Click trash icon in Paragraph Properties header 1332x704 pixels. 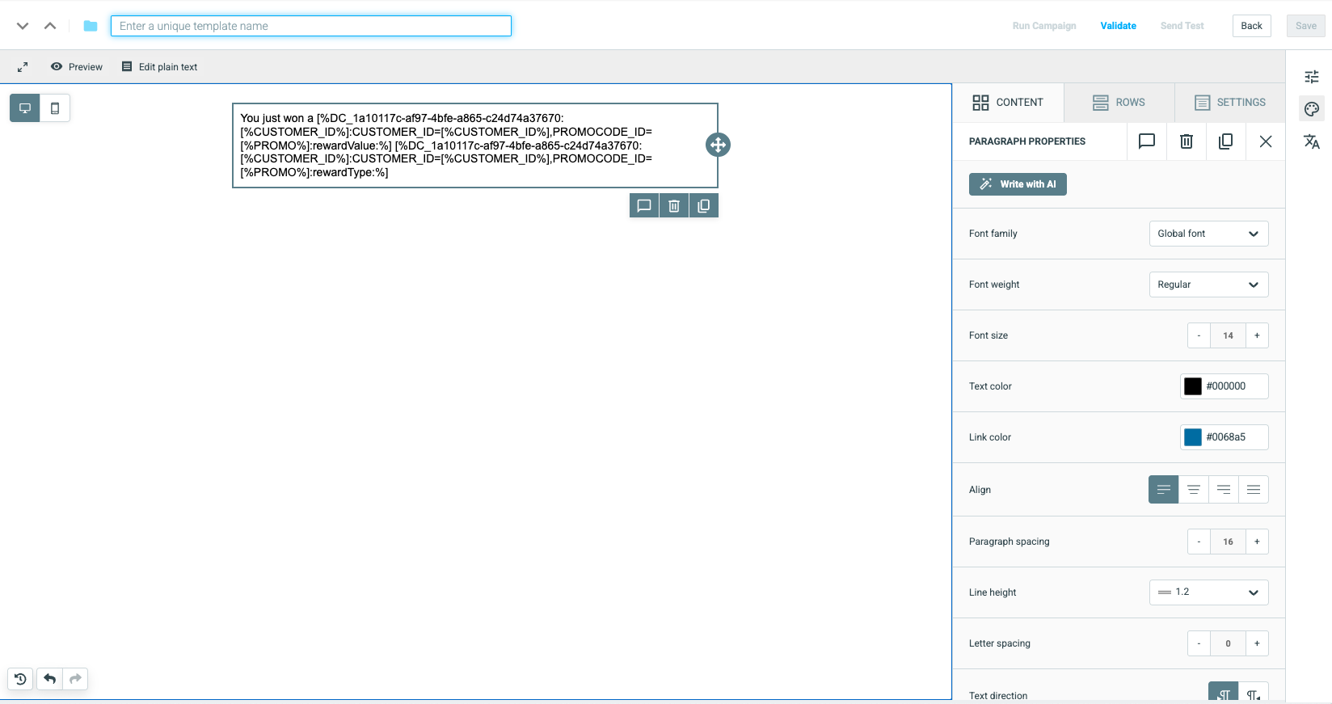pos(1187,141)
